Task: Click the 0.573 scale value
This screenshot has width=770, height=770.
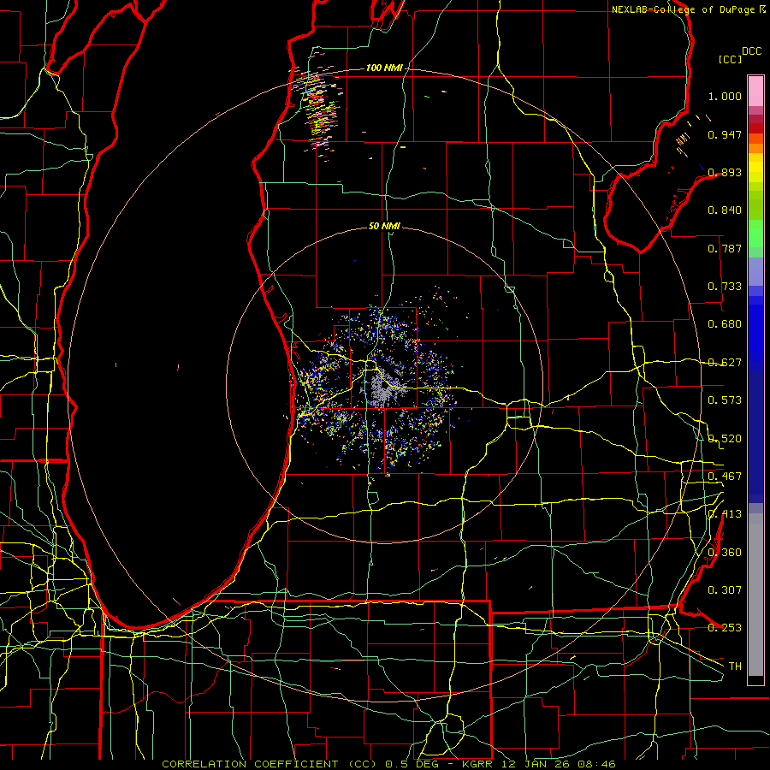Action: tap(725, 400)
